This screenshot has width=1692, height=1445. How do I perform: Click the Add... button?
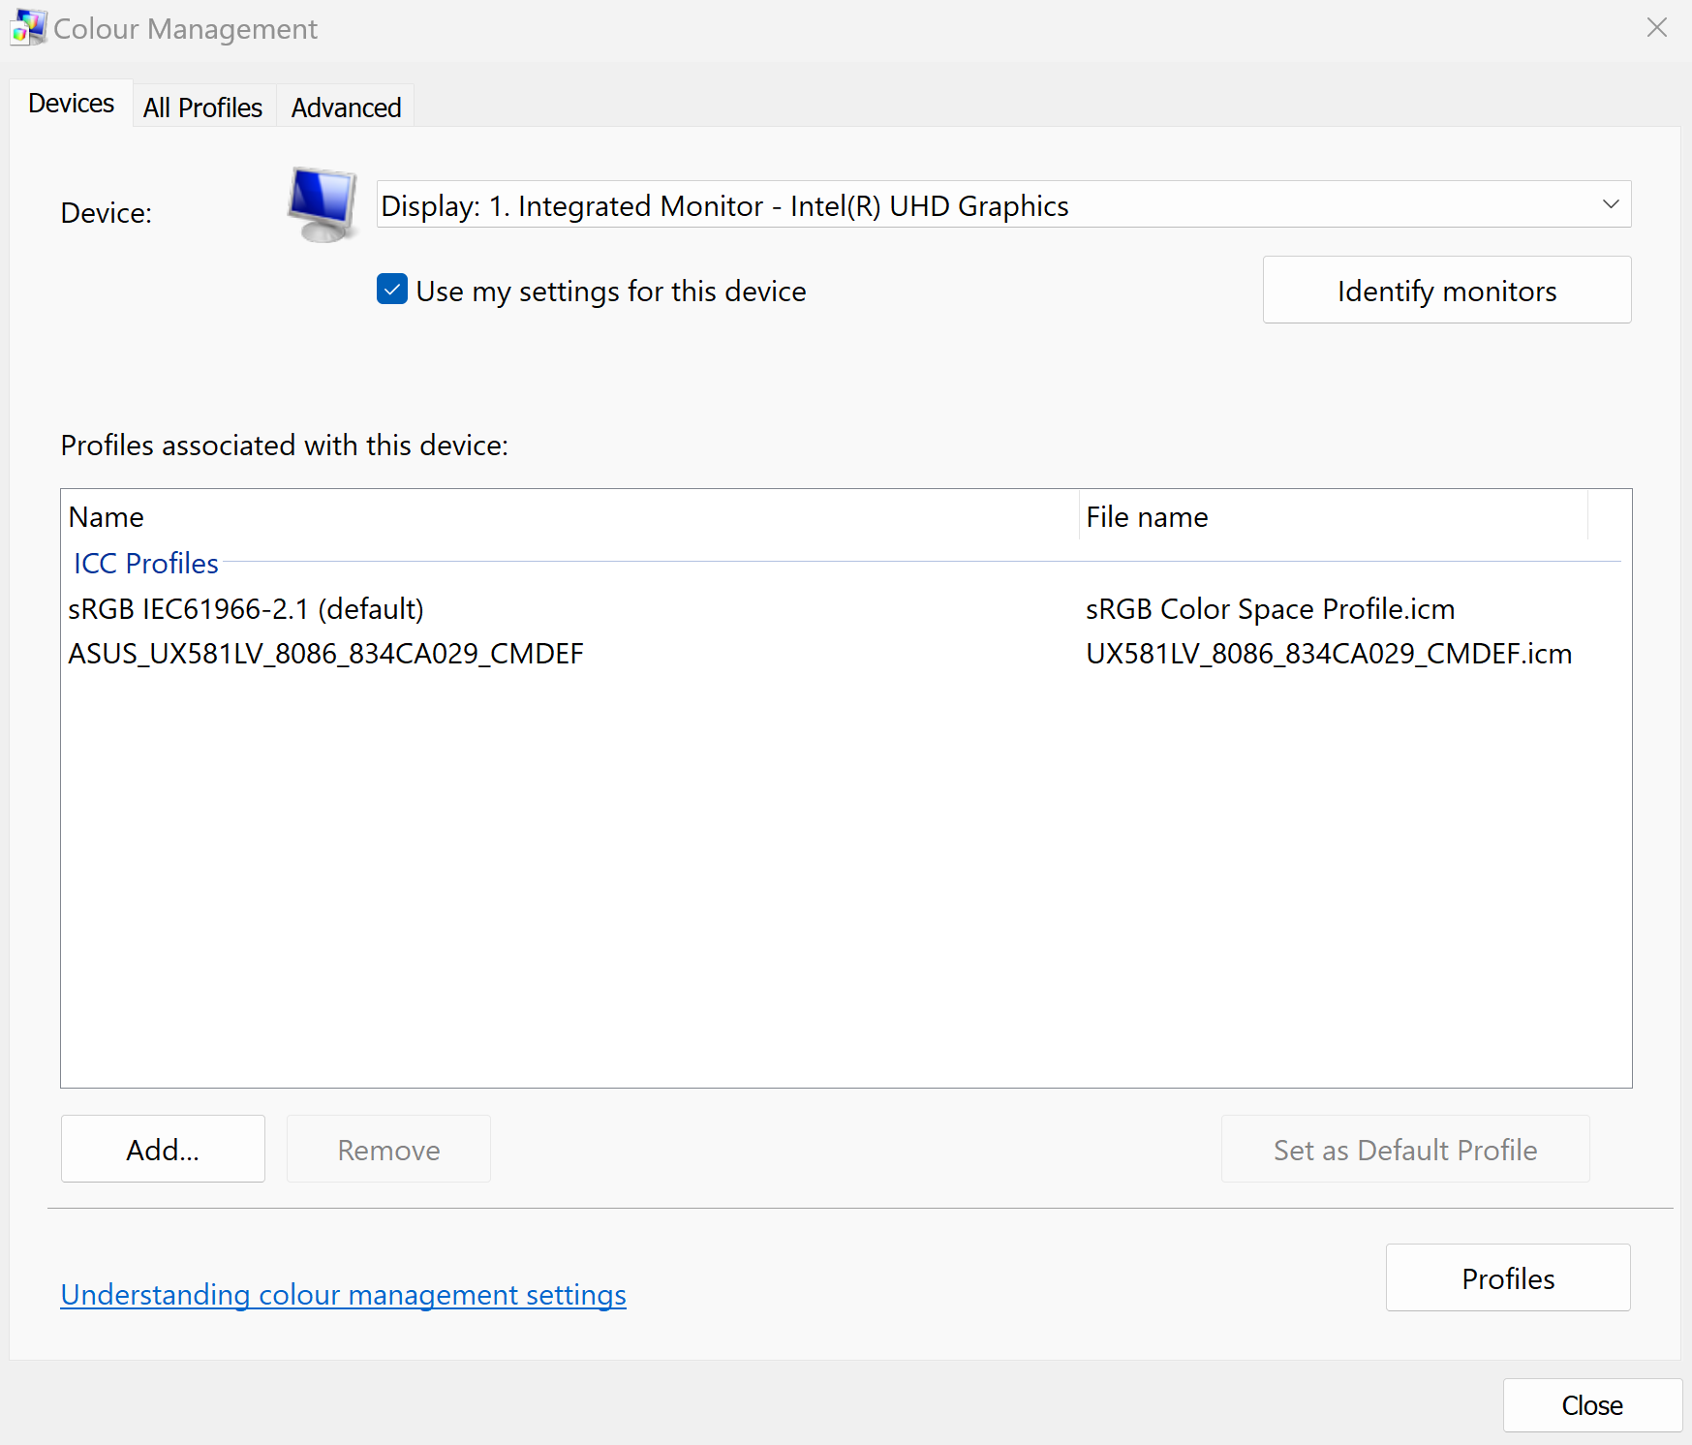point(163,1150)
